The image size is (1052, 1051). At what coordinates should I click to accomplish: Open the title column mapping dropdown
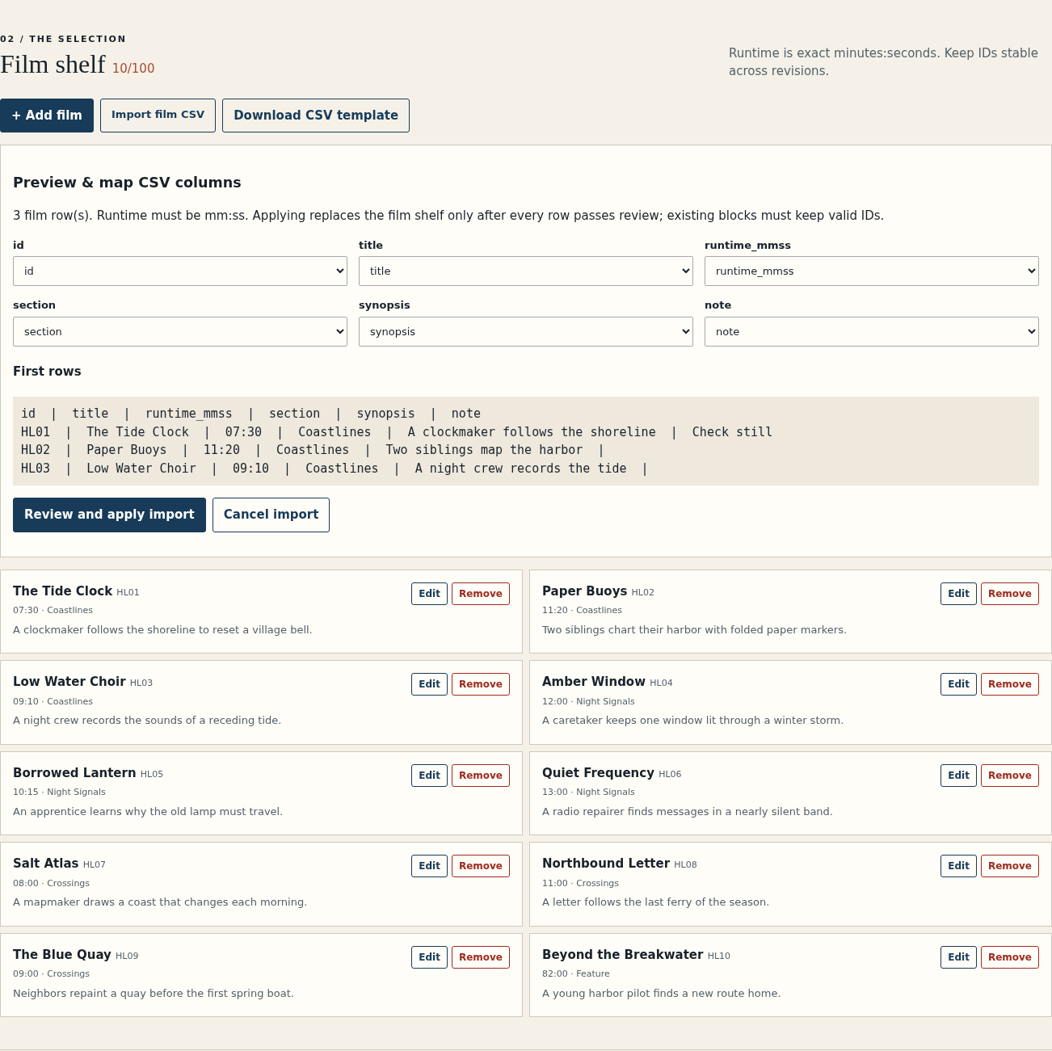click(526, 271)
